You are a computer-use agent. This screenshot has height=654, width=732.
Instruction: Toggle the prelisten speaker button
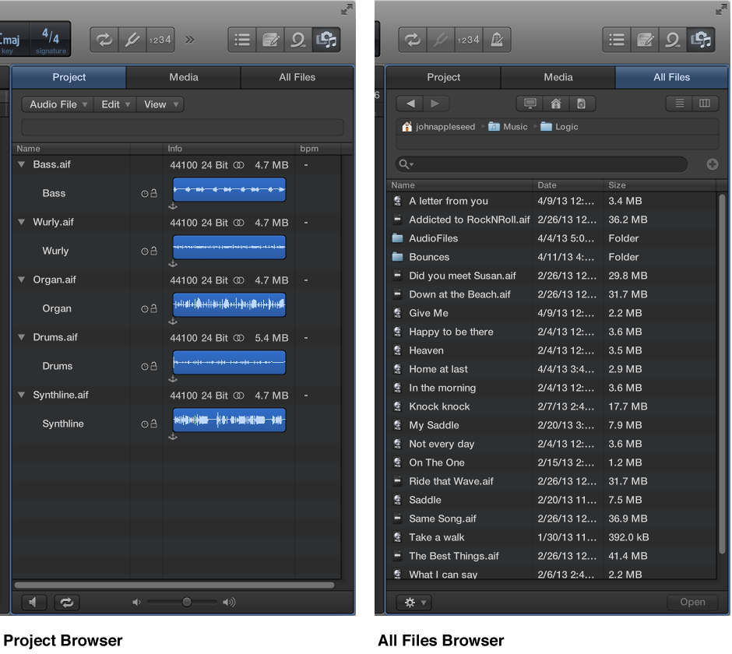tap(33, 602)
